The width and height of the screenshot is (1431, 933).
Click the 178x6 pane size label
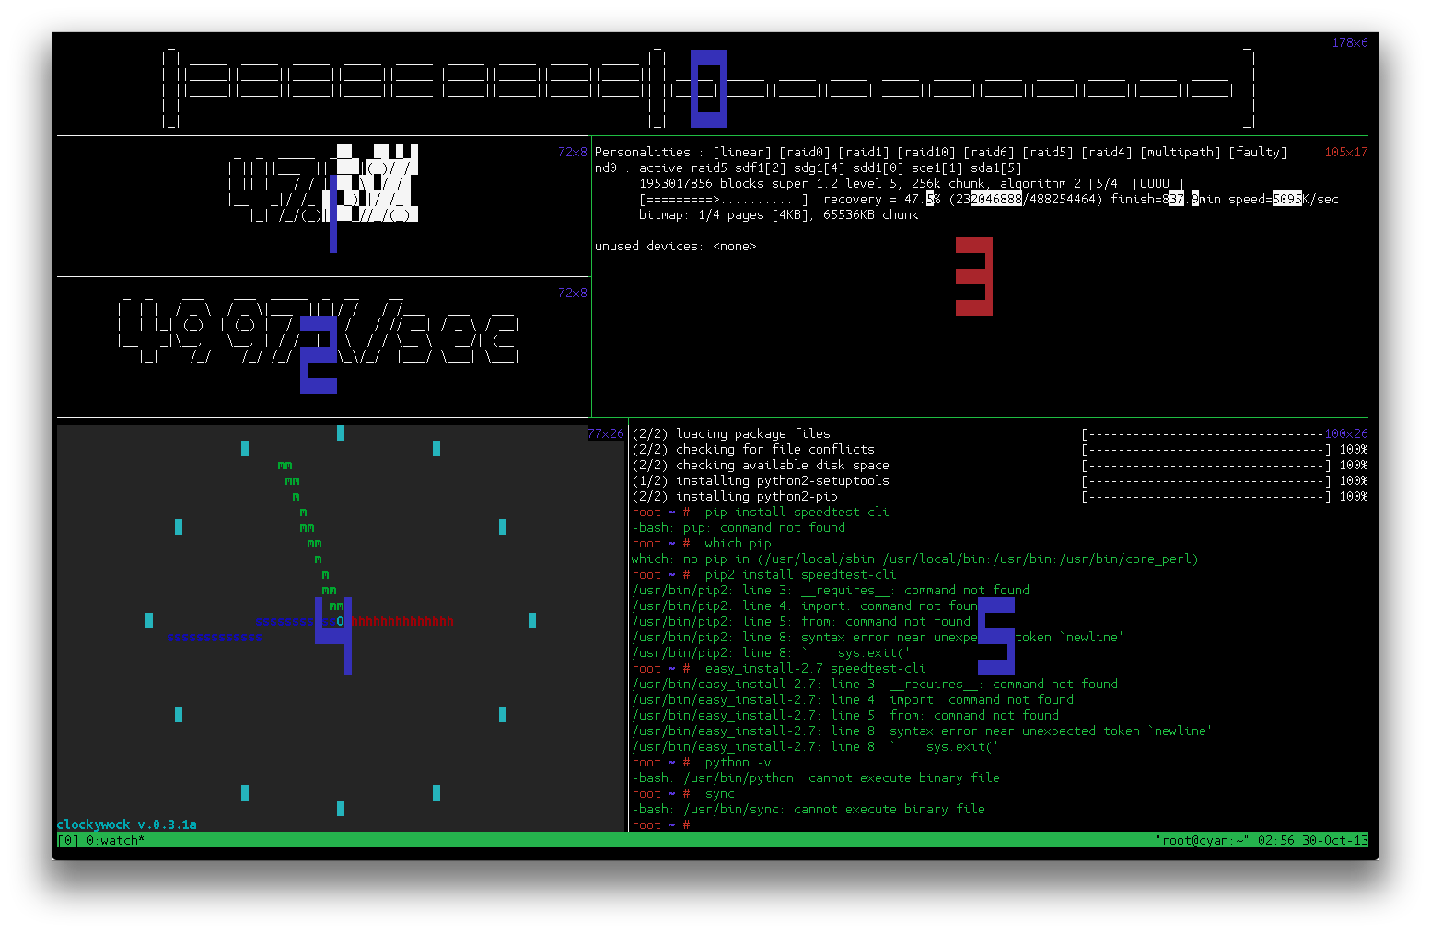[x=1349, y=43]
